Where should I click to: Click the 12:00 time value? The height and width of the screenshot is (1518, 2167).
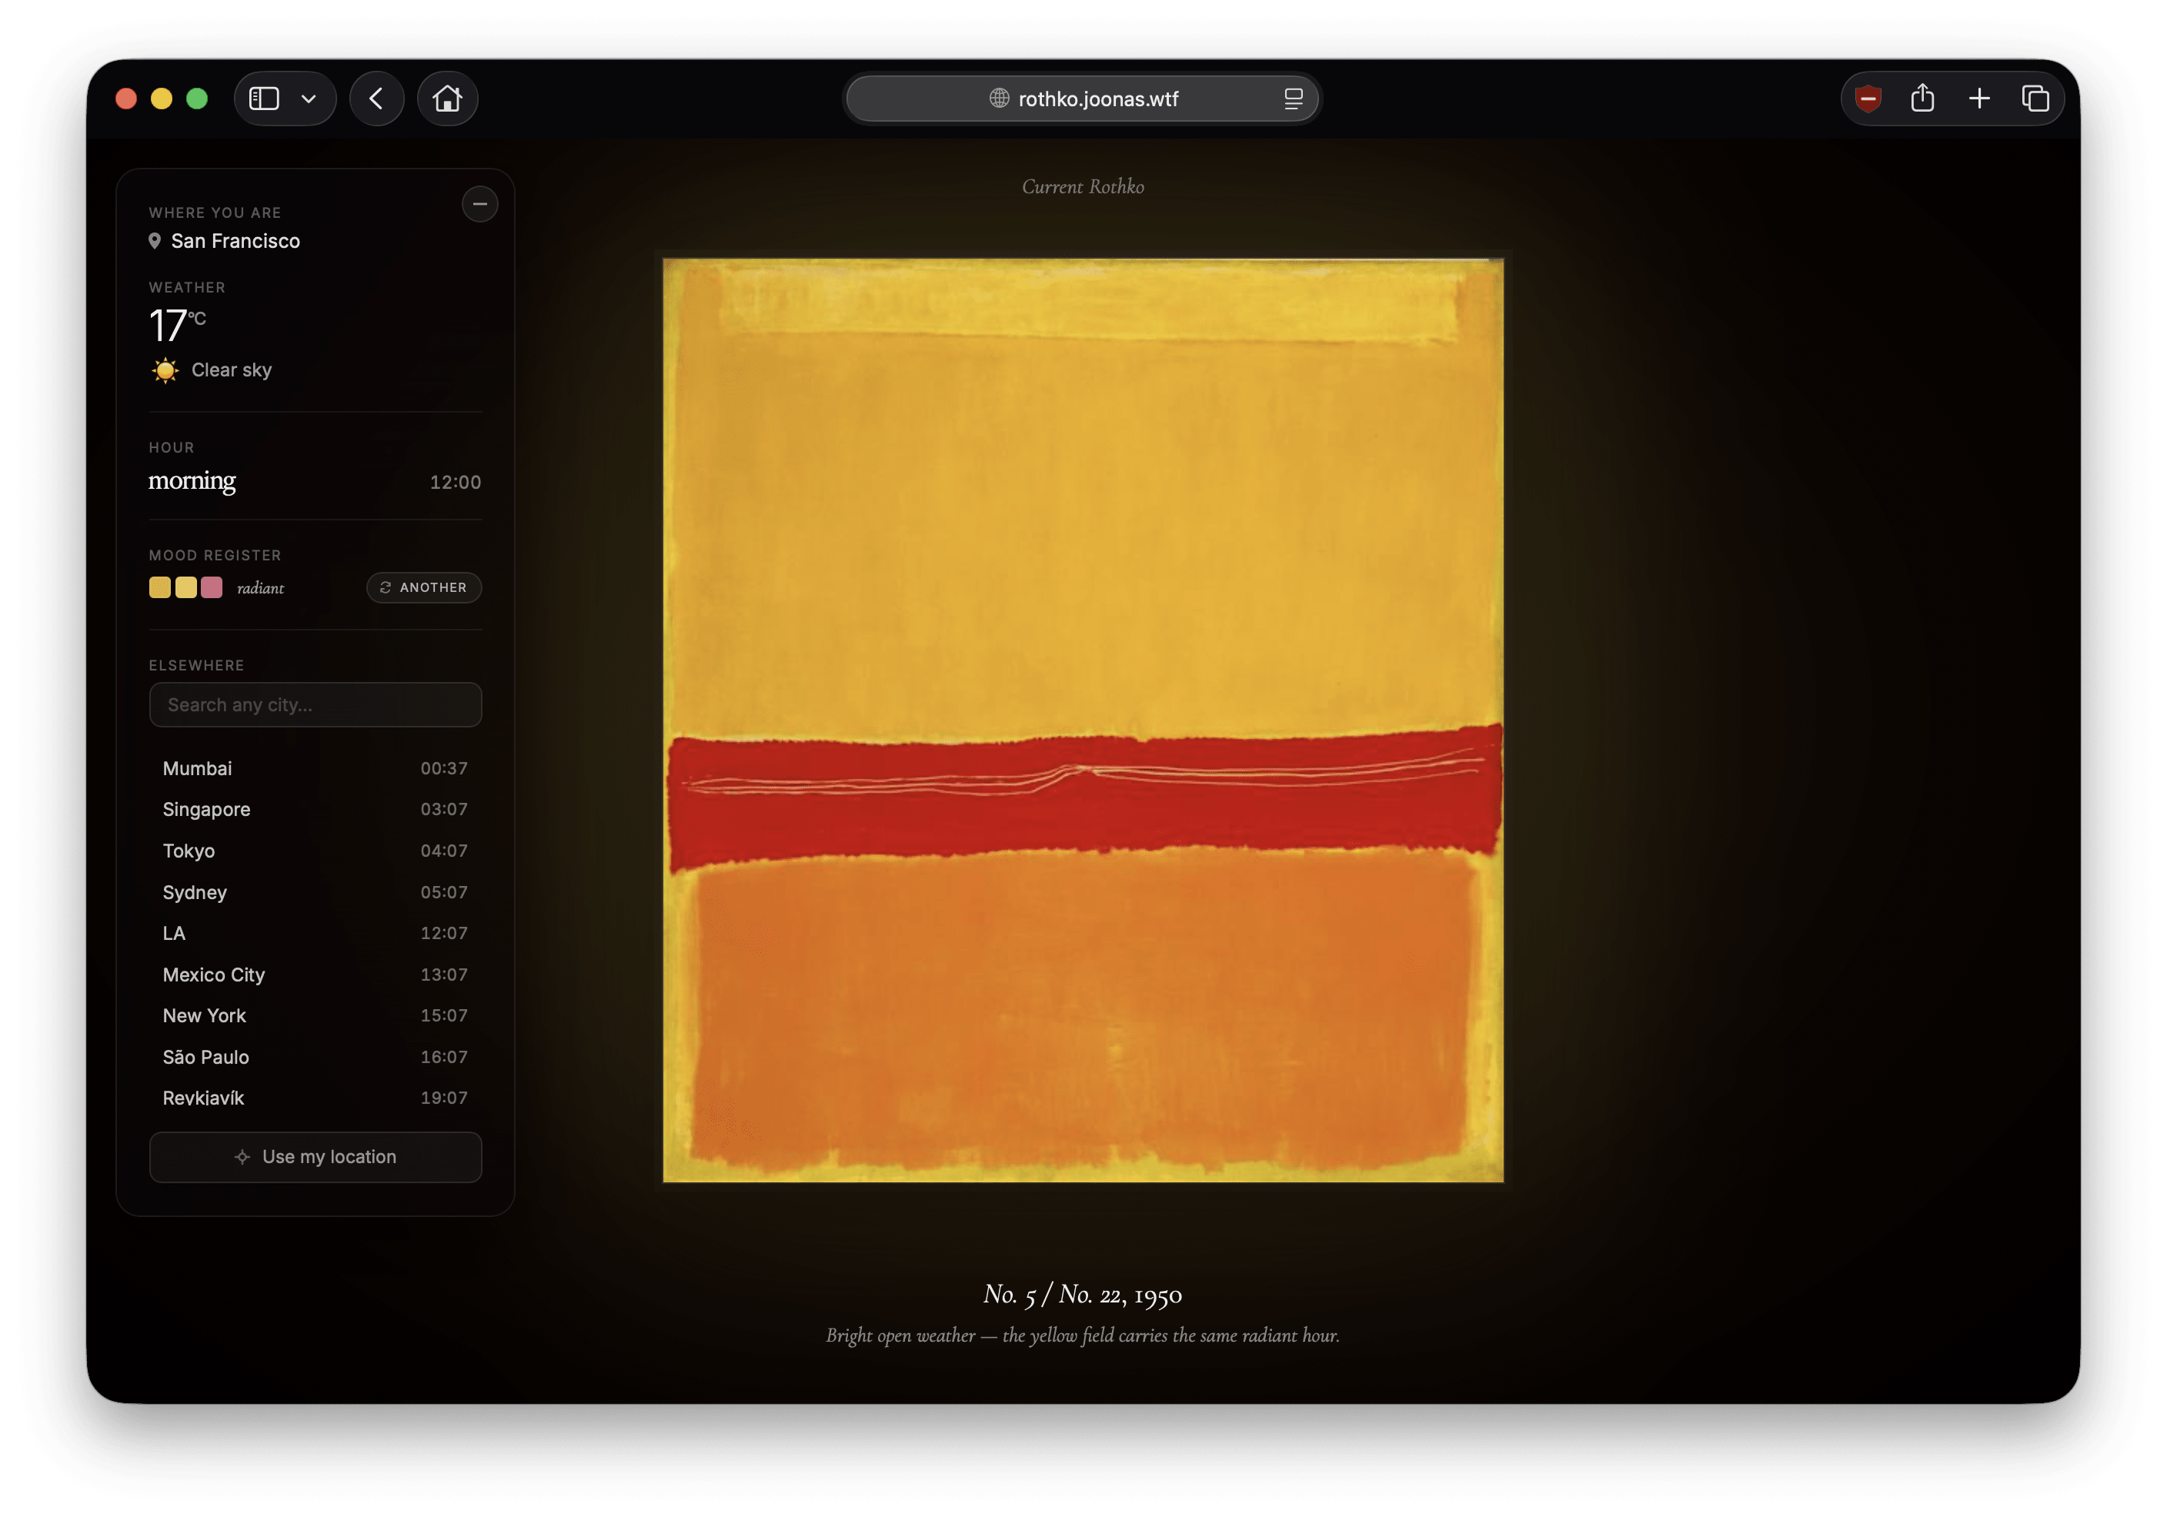[x=456, y=483]
